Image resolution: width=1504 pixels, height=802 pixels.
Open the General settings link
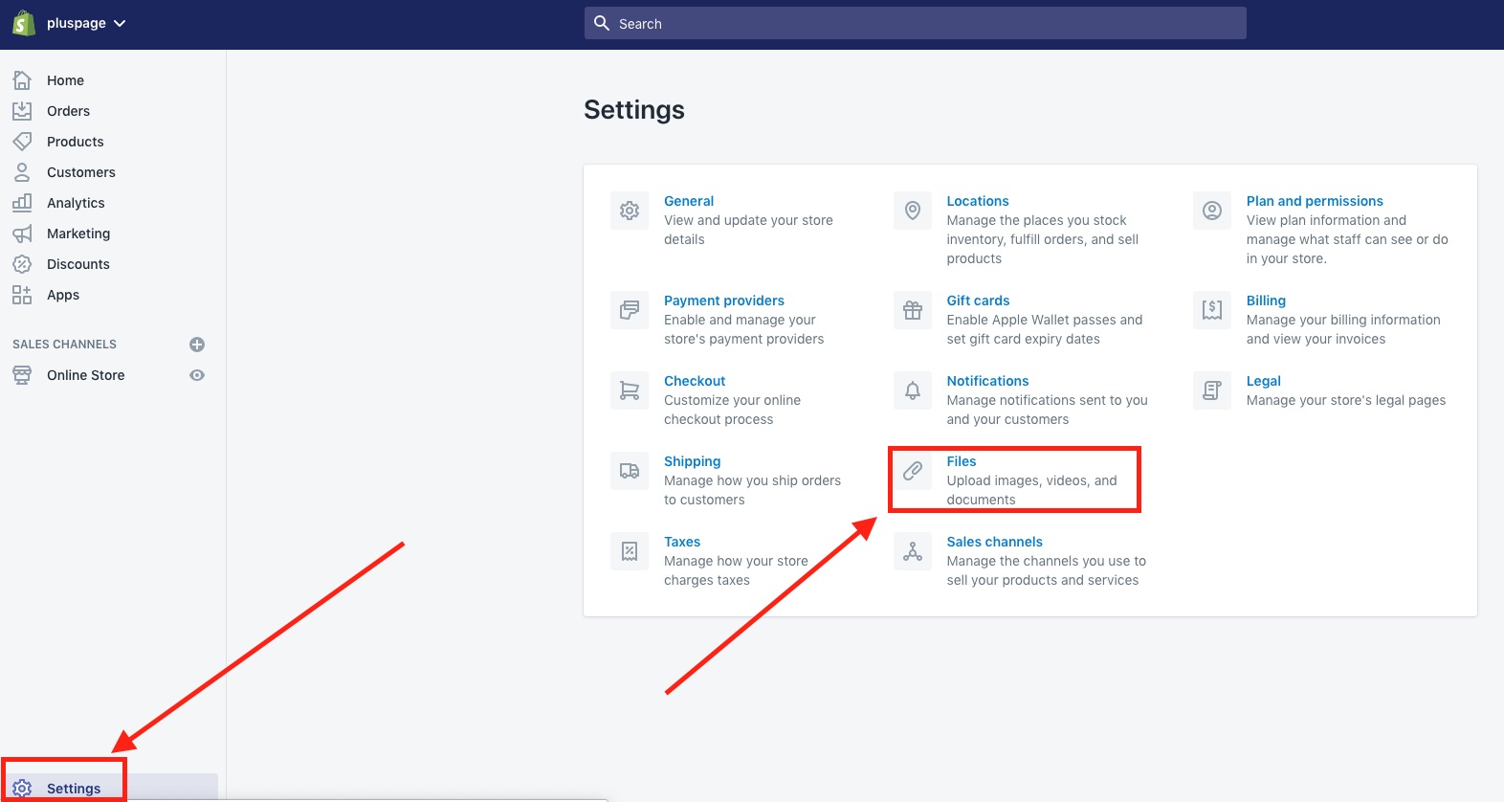(x=689, y=201)
